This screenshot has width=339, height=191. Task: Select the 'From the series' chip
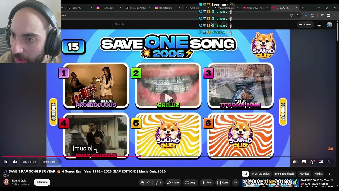[x=261, y=174]
